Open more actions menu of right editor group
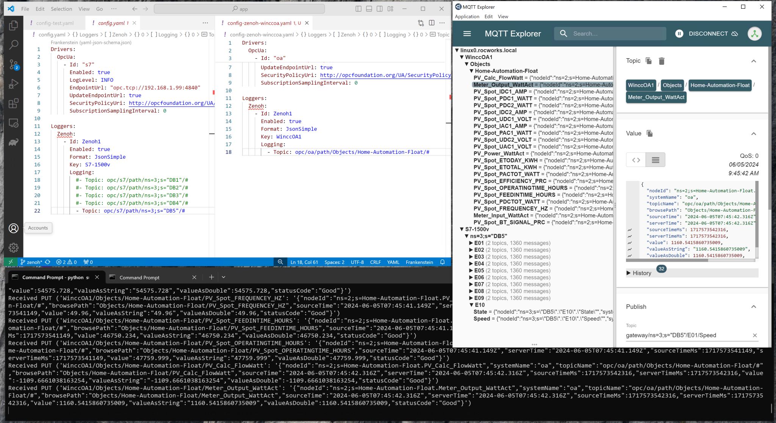Viewport: 776px width, 423px height. point(442,23)
